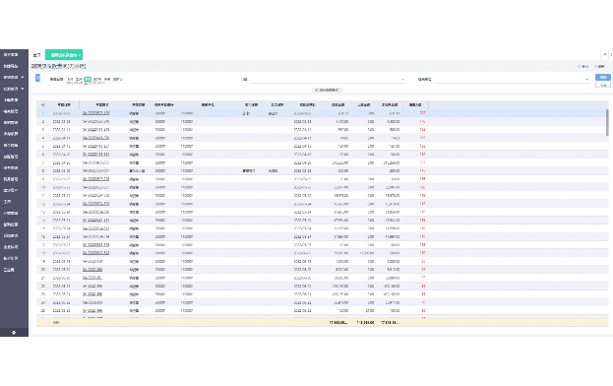Screen dimensions: 613x386
Task: Open the document number link in first row
Action: [x=95, y=113]
